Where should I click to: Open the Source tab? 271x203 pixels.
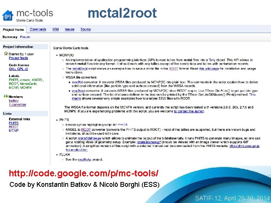click(x=85, y=29)
